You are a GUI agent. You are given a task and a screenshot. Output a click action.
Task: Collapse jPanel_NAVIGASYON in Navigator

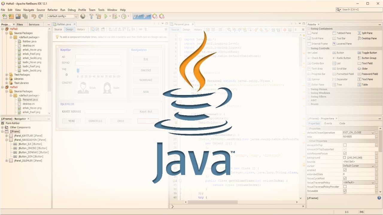[7, 140]
